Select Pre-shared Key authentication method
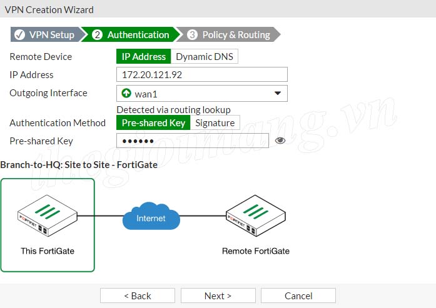Screen dimensions: 436x308 [153, 123]
